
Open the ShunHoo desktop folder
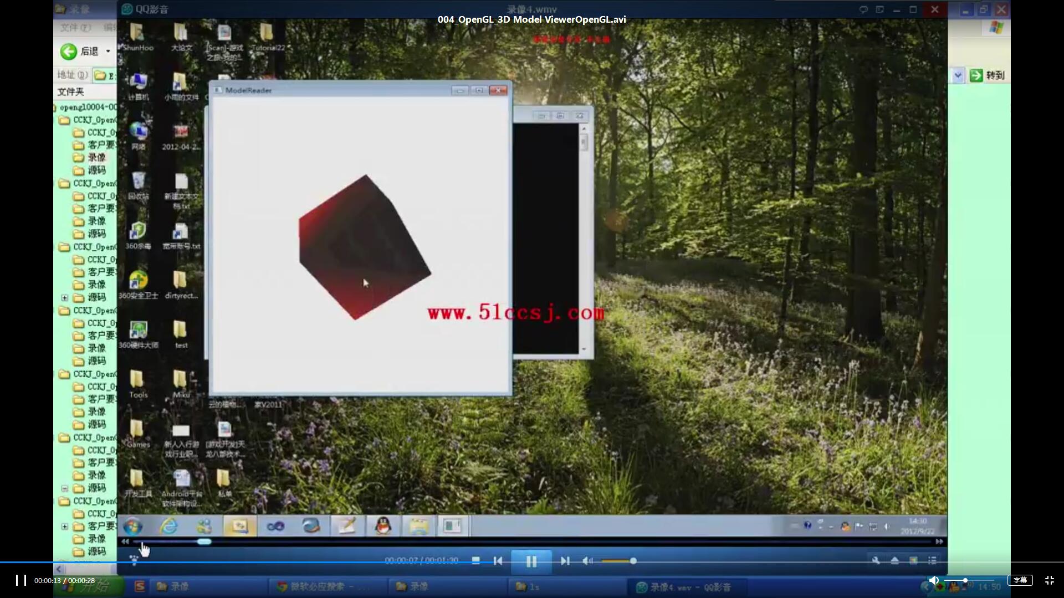point(137,37)
